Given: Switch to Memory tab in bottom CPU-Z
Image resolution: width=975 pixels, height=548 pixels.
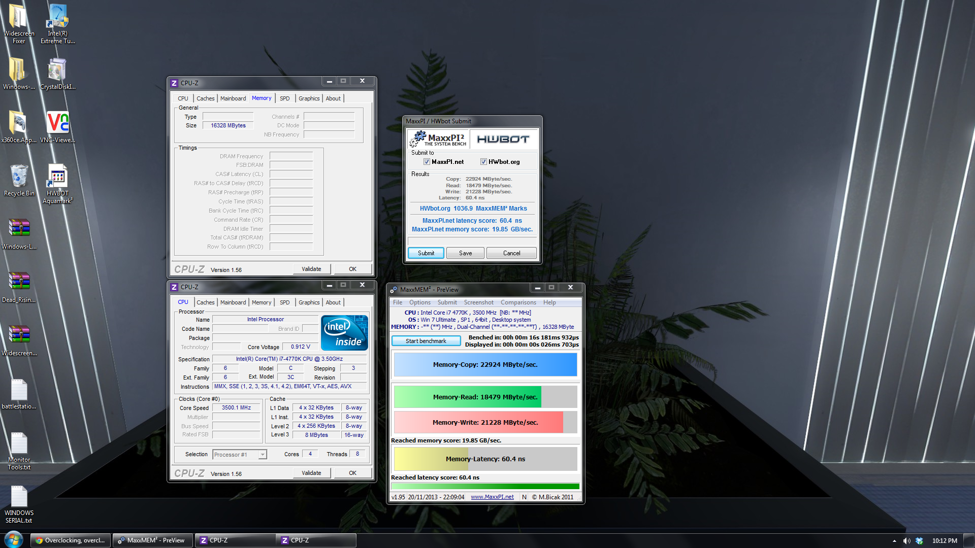Looking at the screenshot, I should click(x=262, y=302).
